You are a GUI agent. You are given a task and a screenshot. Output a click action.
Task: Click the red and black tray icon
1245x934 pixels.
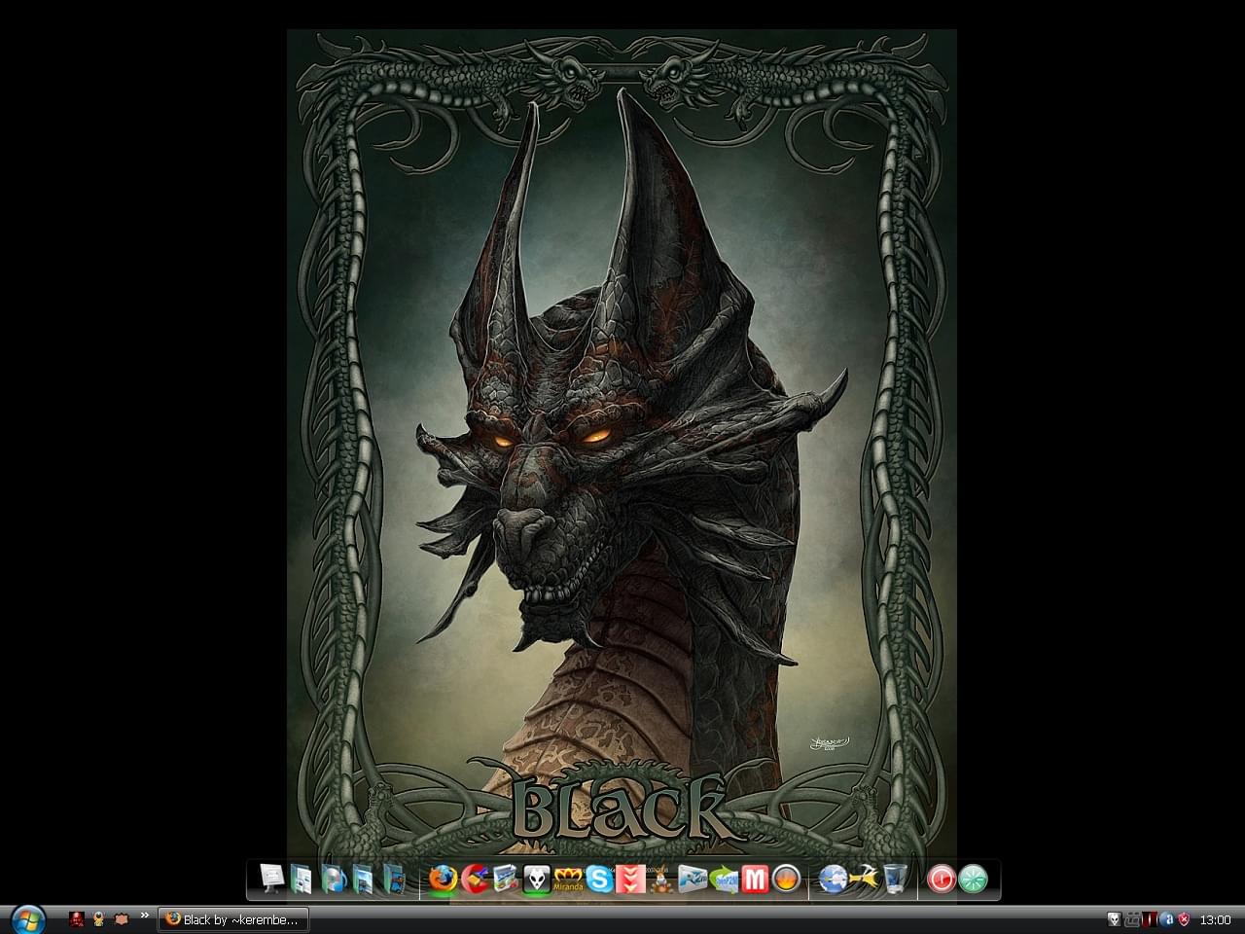coord(1150,918)
